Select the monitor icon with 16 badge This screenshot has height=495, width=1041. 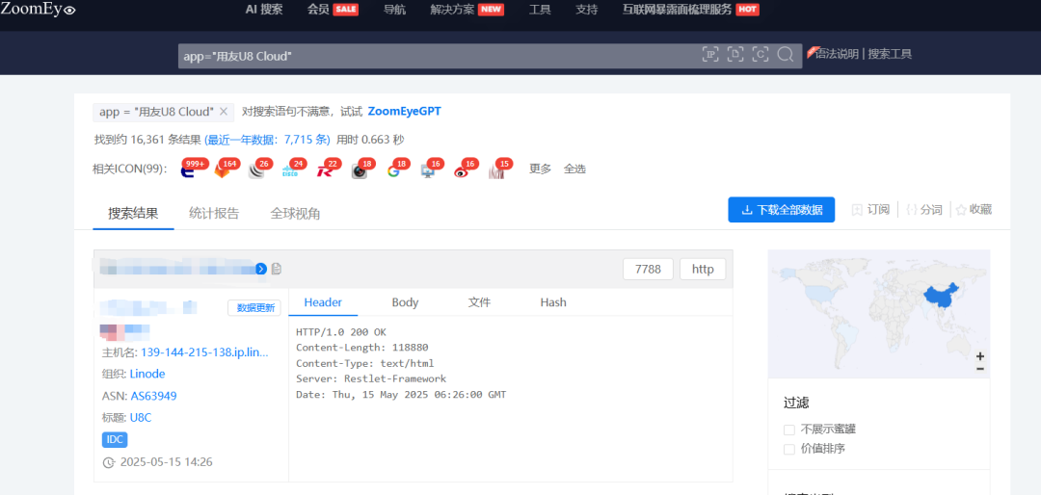428,170
